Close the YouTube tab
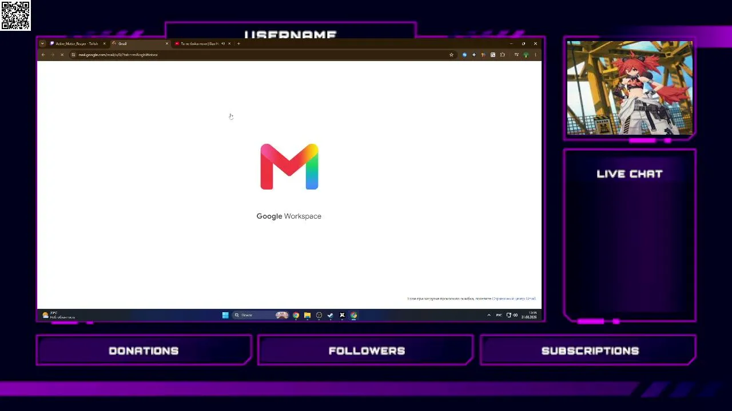 coord(229,43)
